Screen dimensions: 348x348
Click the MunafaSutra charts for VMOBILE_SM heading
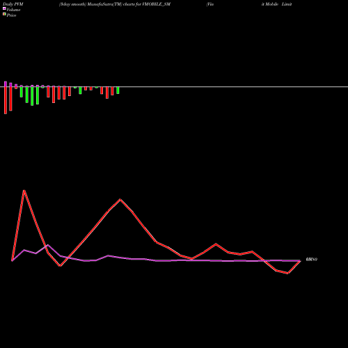(x=115, y=4)
